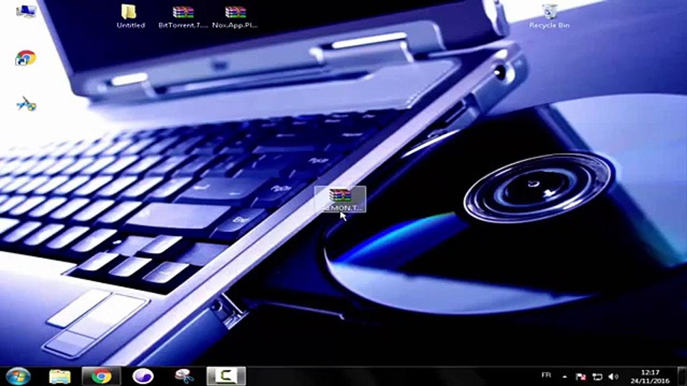The image size is (687, 386).
Task: Open the calendar by clicking the clock
Action: 651,376
